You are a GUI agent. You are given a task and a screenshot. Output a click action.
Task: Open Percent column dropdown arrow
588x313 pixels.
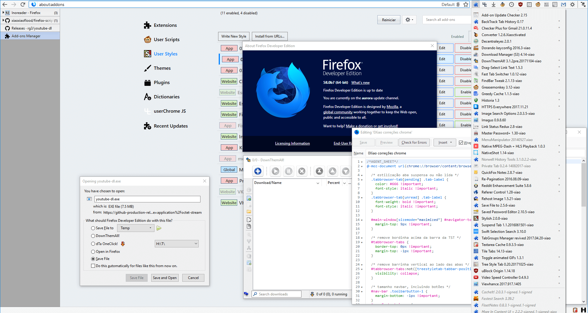[x=344, y=183]
